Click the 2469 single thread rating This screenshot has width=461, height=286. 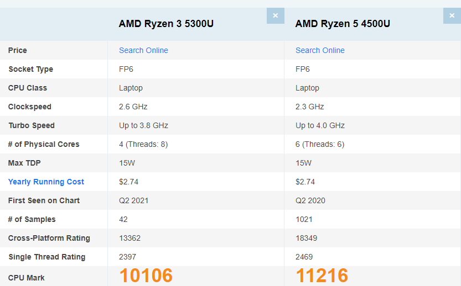(304, 257)
